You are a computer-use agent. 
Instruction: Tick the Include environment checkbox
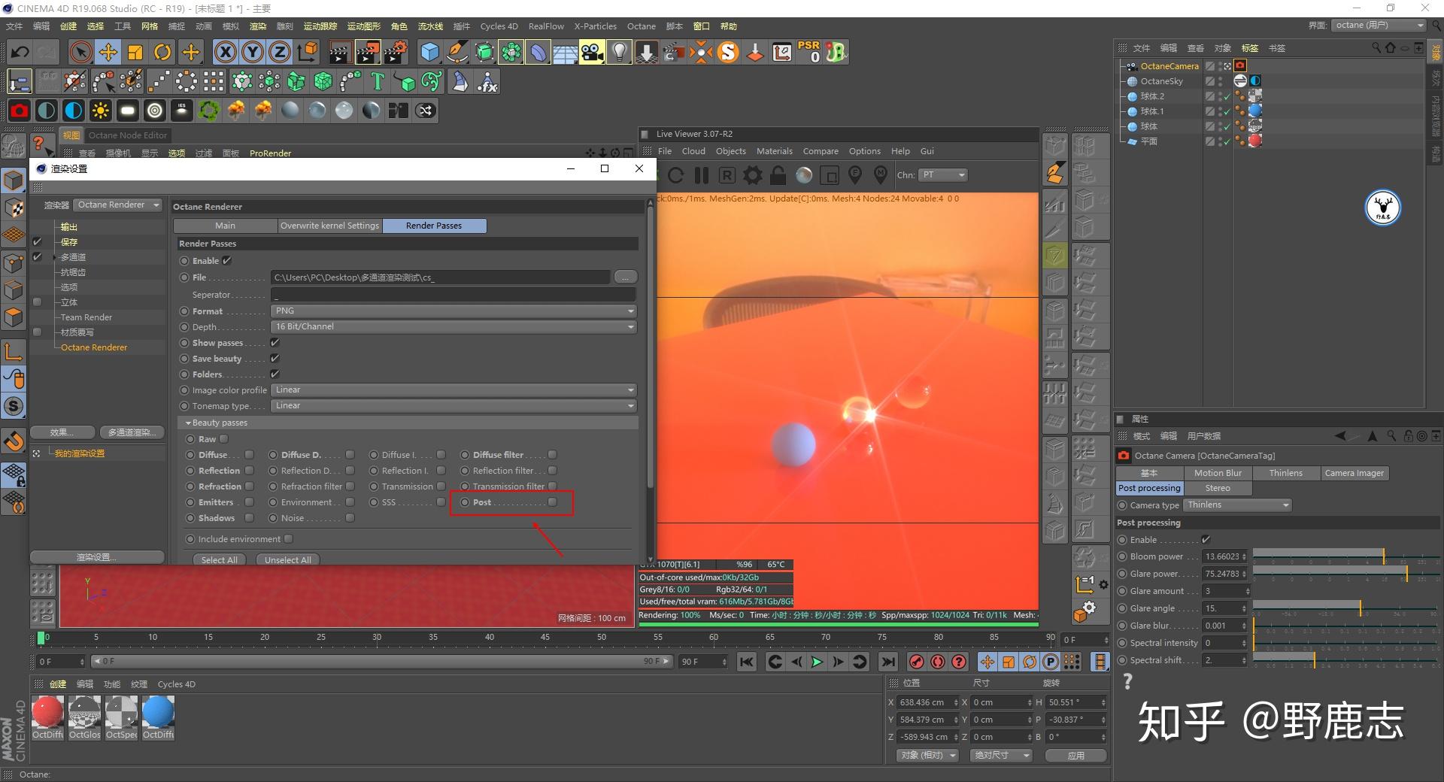click(x=289, y=539)
